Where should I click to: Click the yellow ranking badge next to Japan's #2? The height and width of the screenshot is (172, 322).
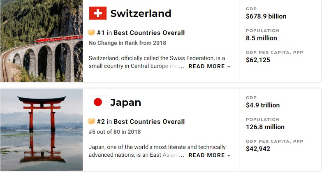tap(91, 121)
